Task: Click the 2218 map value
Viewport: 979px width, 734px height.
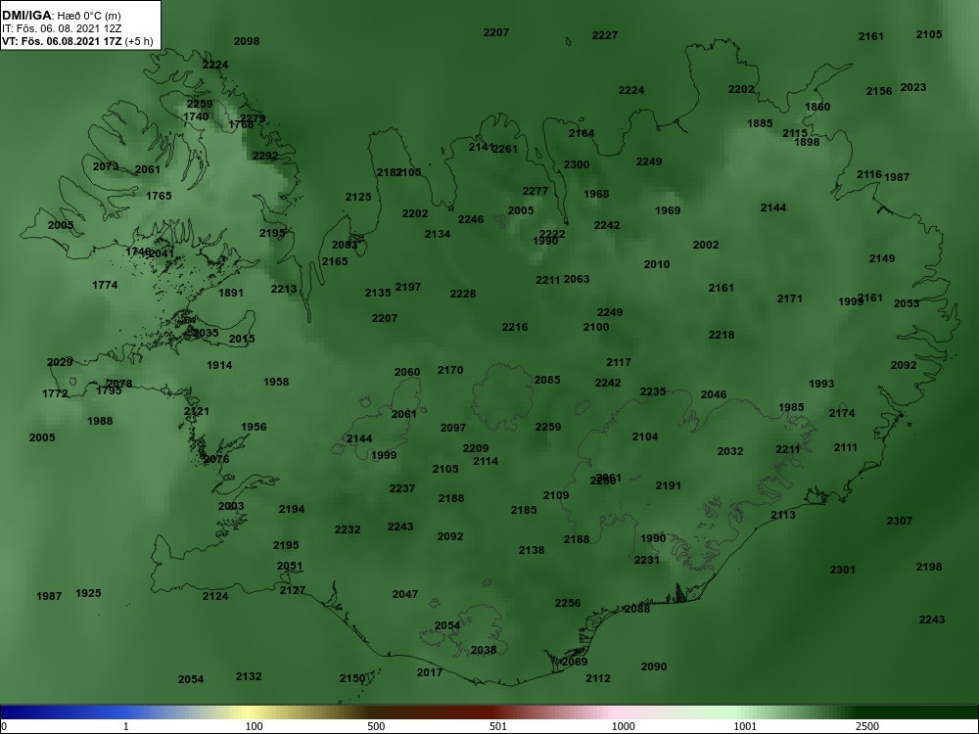Action: tap(722, 335)
